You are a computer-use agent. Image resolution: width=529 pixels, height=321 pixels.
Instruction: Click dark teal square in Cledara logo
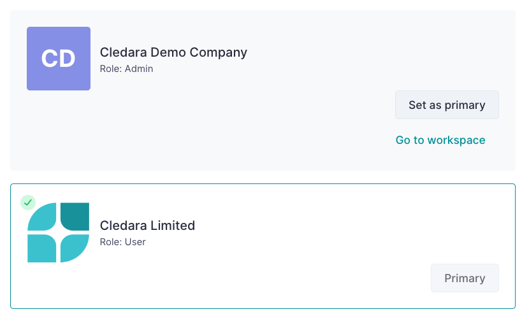pyautogui.click(x=75, y=217)
